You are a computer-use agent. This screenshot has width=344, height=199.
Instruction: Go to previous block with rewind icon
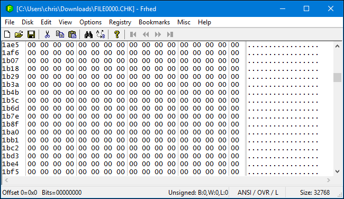tap(146, 34)
